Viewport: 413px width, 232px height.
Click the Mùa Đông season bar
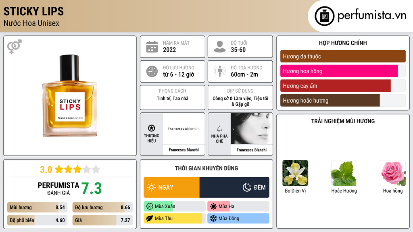[238, 218]
